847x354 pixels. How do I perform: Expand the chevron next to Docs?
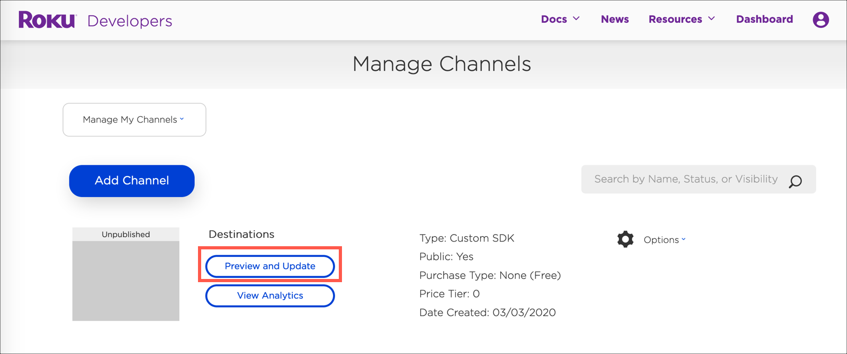576,19
